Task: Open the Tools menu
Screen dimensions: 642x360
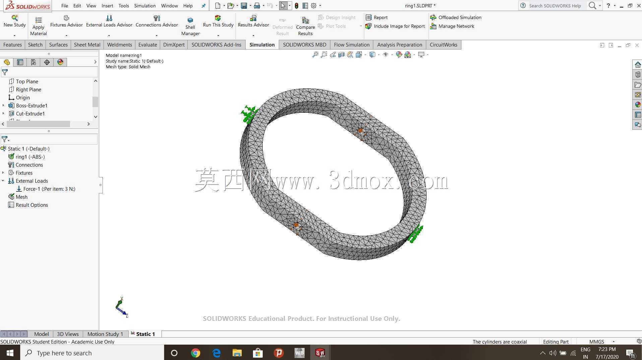Action: coord(124,6)
